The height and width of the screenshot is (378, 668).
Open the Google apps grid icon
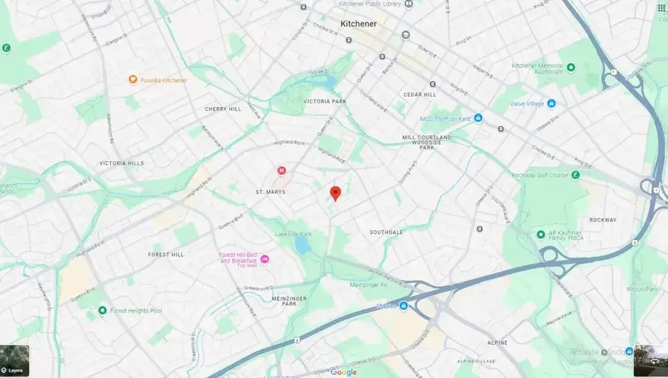661,8
